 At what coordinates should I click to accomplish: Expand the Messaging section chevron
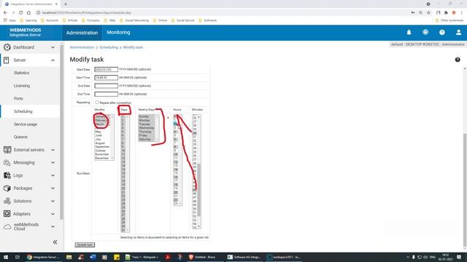53,163
